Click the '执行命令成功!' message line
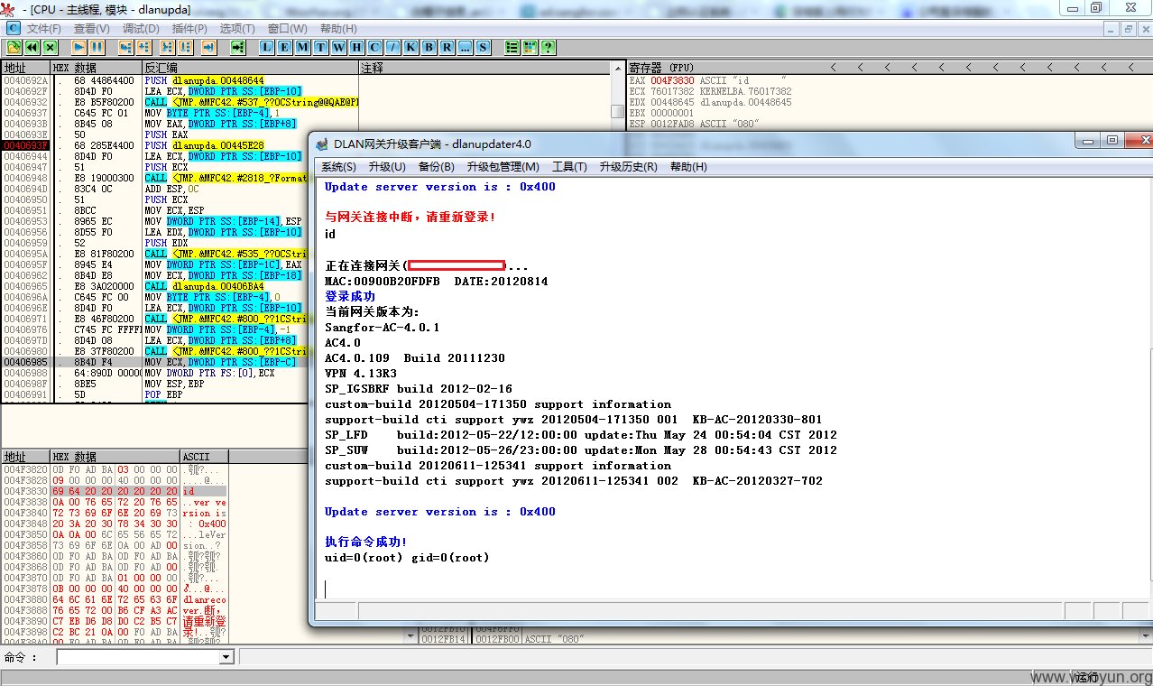 coord(365,542)
